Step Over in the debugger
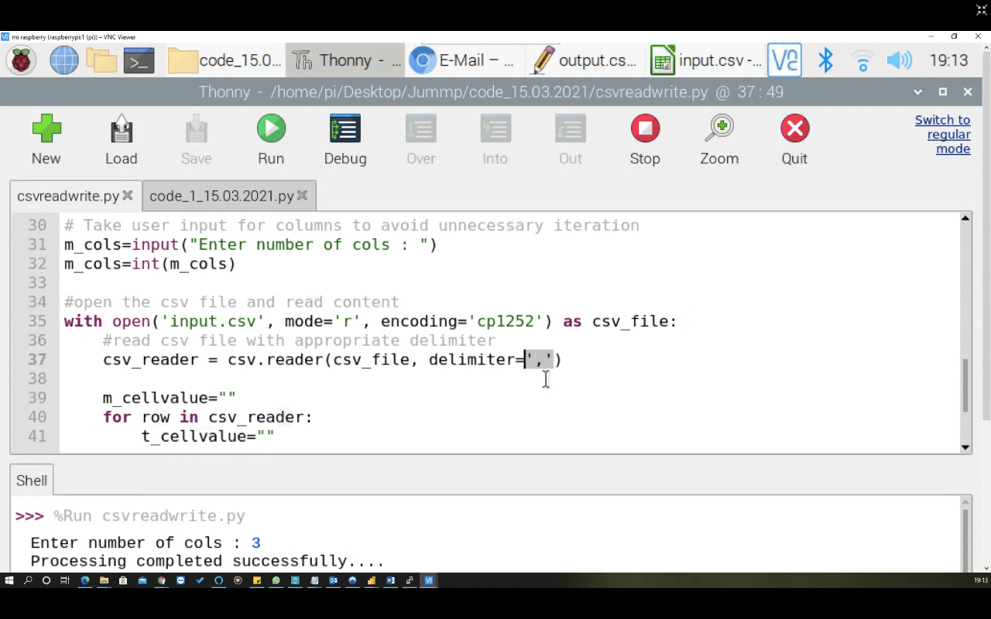Viewport: 991px width, 619px height. tap(420, 139)
